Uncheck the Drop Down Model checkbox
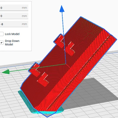Viewport: 118px width, 118px height. [1, 42]
